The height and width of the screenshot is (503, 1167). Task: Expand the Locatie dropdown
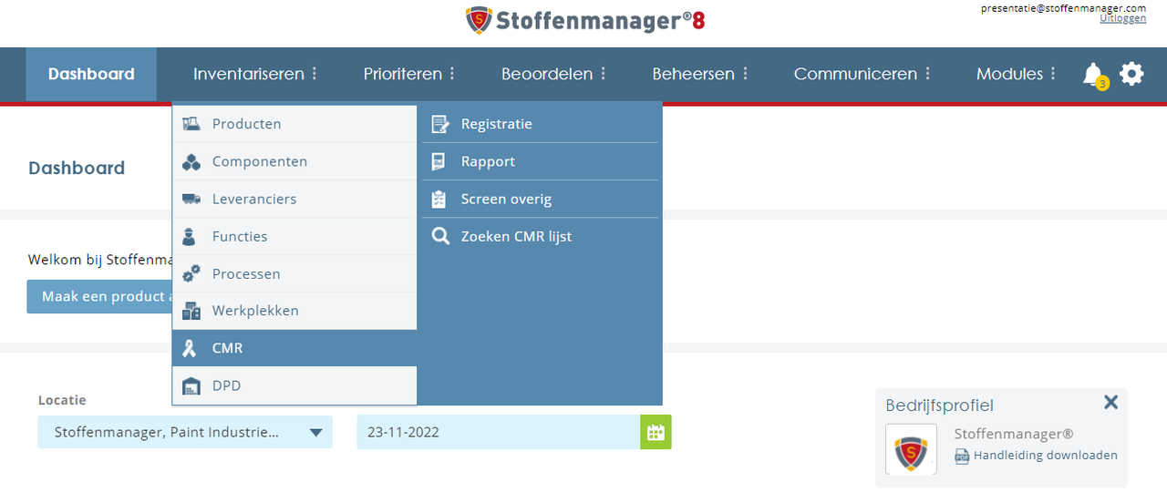coord(315,432)
